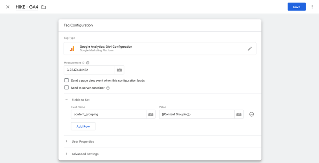Click help icon next to Measurement ID
The height and width of the screenshot is (163, 319).
(88, 63)
